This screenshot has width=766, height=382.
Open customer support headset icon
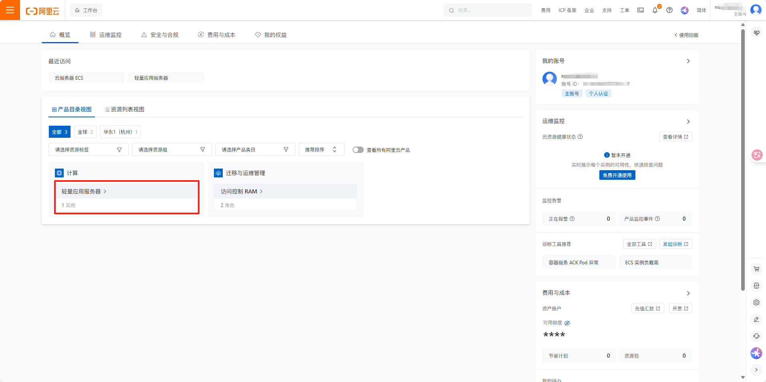(x=756, y=336)
